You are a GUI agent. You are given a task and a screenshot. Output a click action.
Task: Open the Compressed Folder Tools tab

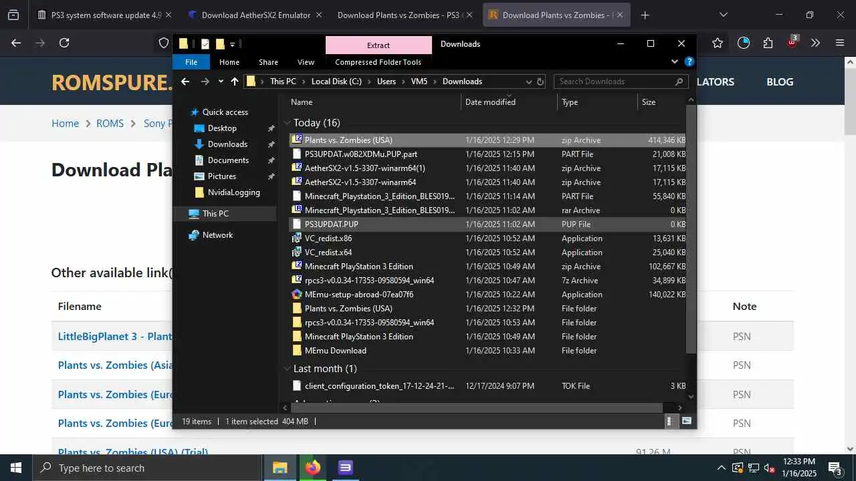378,62
